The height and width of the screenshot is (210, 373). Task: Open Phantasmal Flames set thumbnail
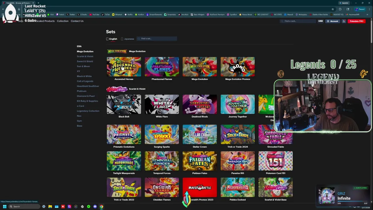click(162, 67)
